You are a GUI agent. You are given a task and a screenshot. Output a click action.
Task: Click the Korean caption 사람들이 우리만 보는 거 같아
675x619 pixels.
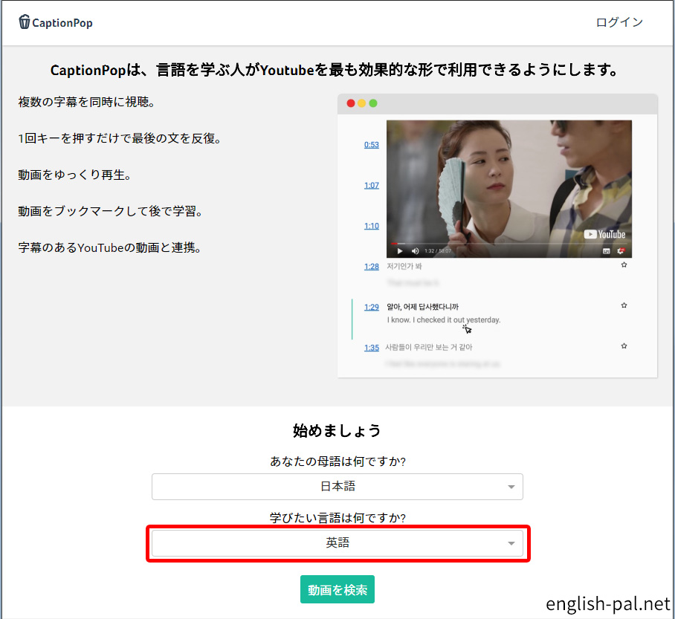pos(429,347)
